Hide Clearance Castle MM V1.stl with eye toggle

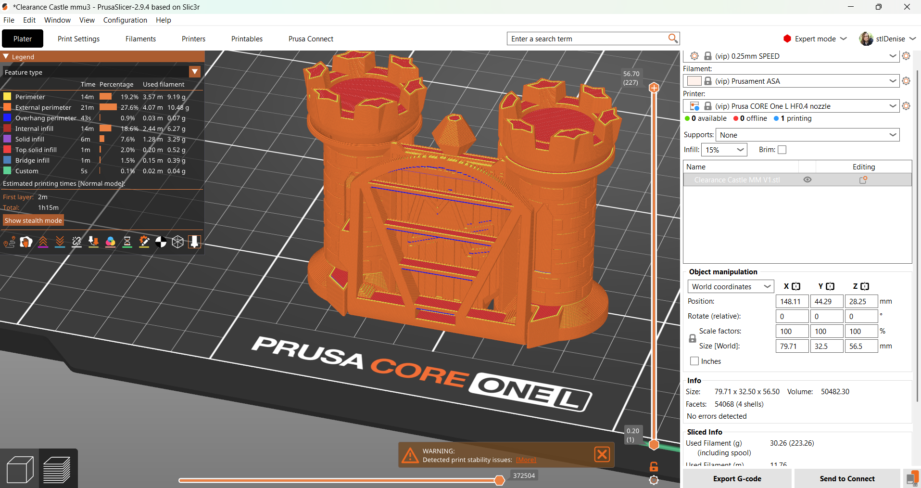coord(807,180)
